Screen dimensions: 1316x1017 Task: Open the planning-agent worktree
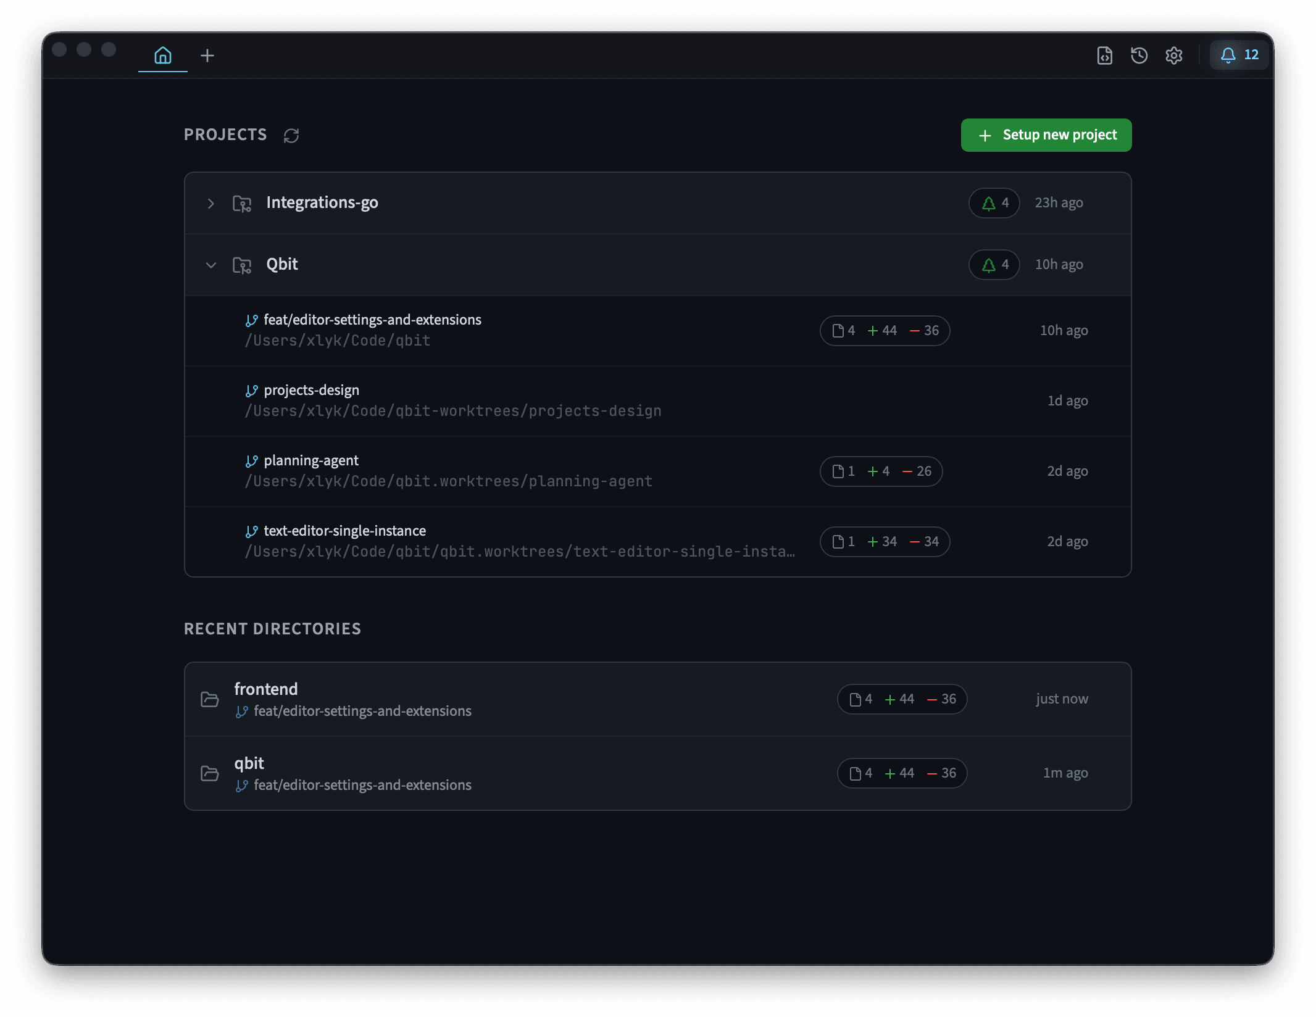point(657,471)
